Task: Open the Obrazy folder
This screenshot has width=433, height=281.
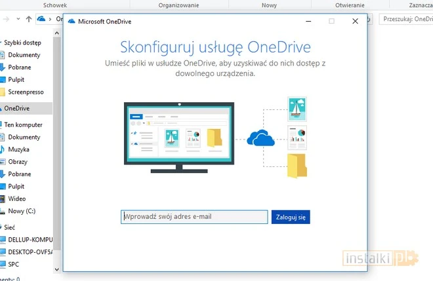Action: [x=18, y=162]
